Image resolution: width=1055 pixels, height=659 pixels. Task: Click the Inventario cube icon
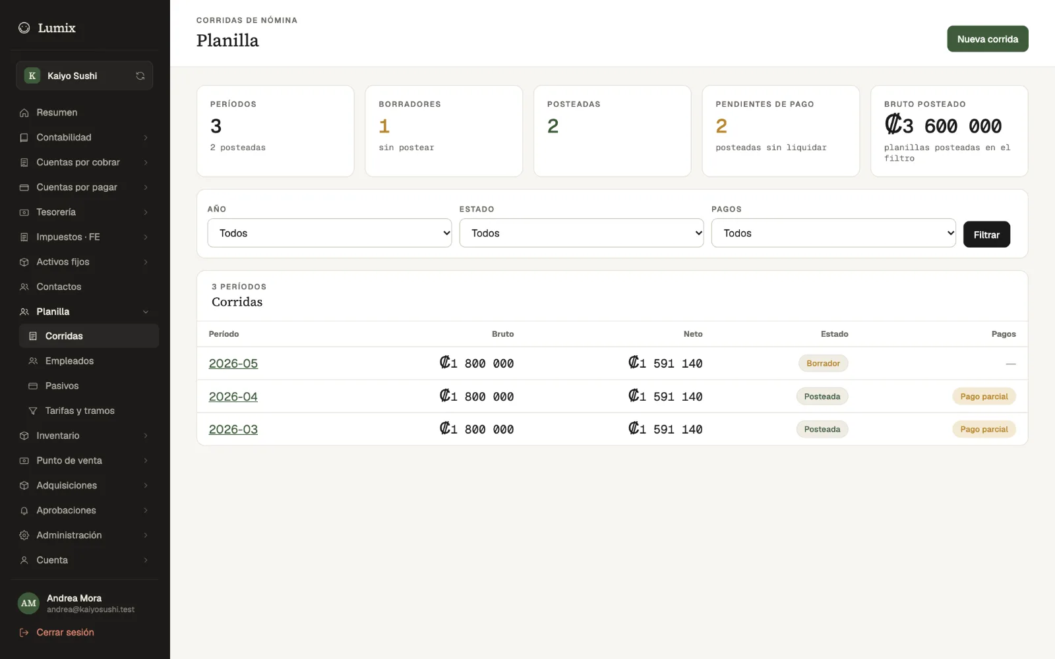(x=24, y=436)
